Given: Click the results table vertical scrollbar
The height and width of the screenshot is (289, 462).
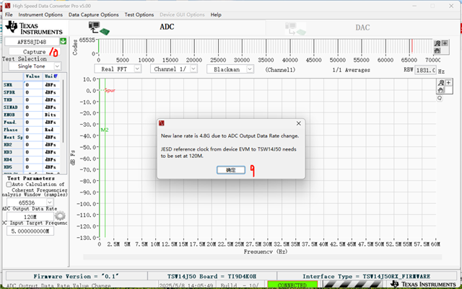Looking at the screenshot, I should [63, 111].
